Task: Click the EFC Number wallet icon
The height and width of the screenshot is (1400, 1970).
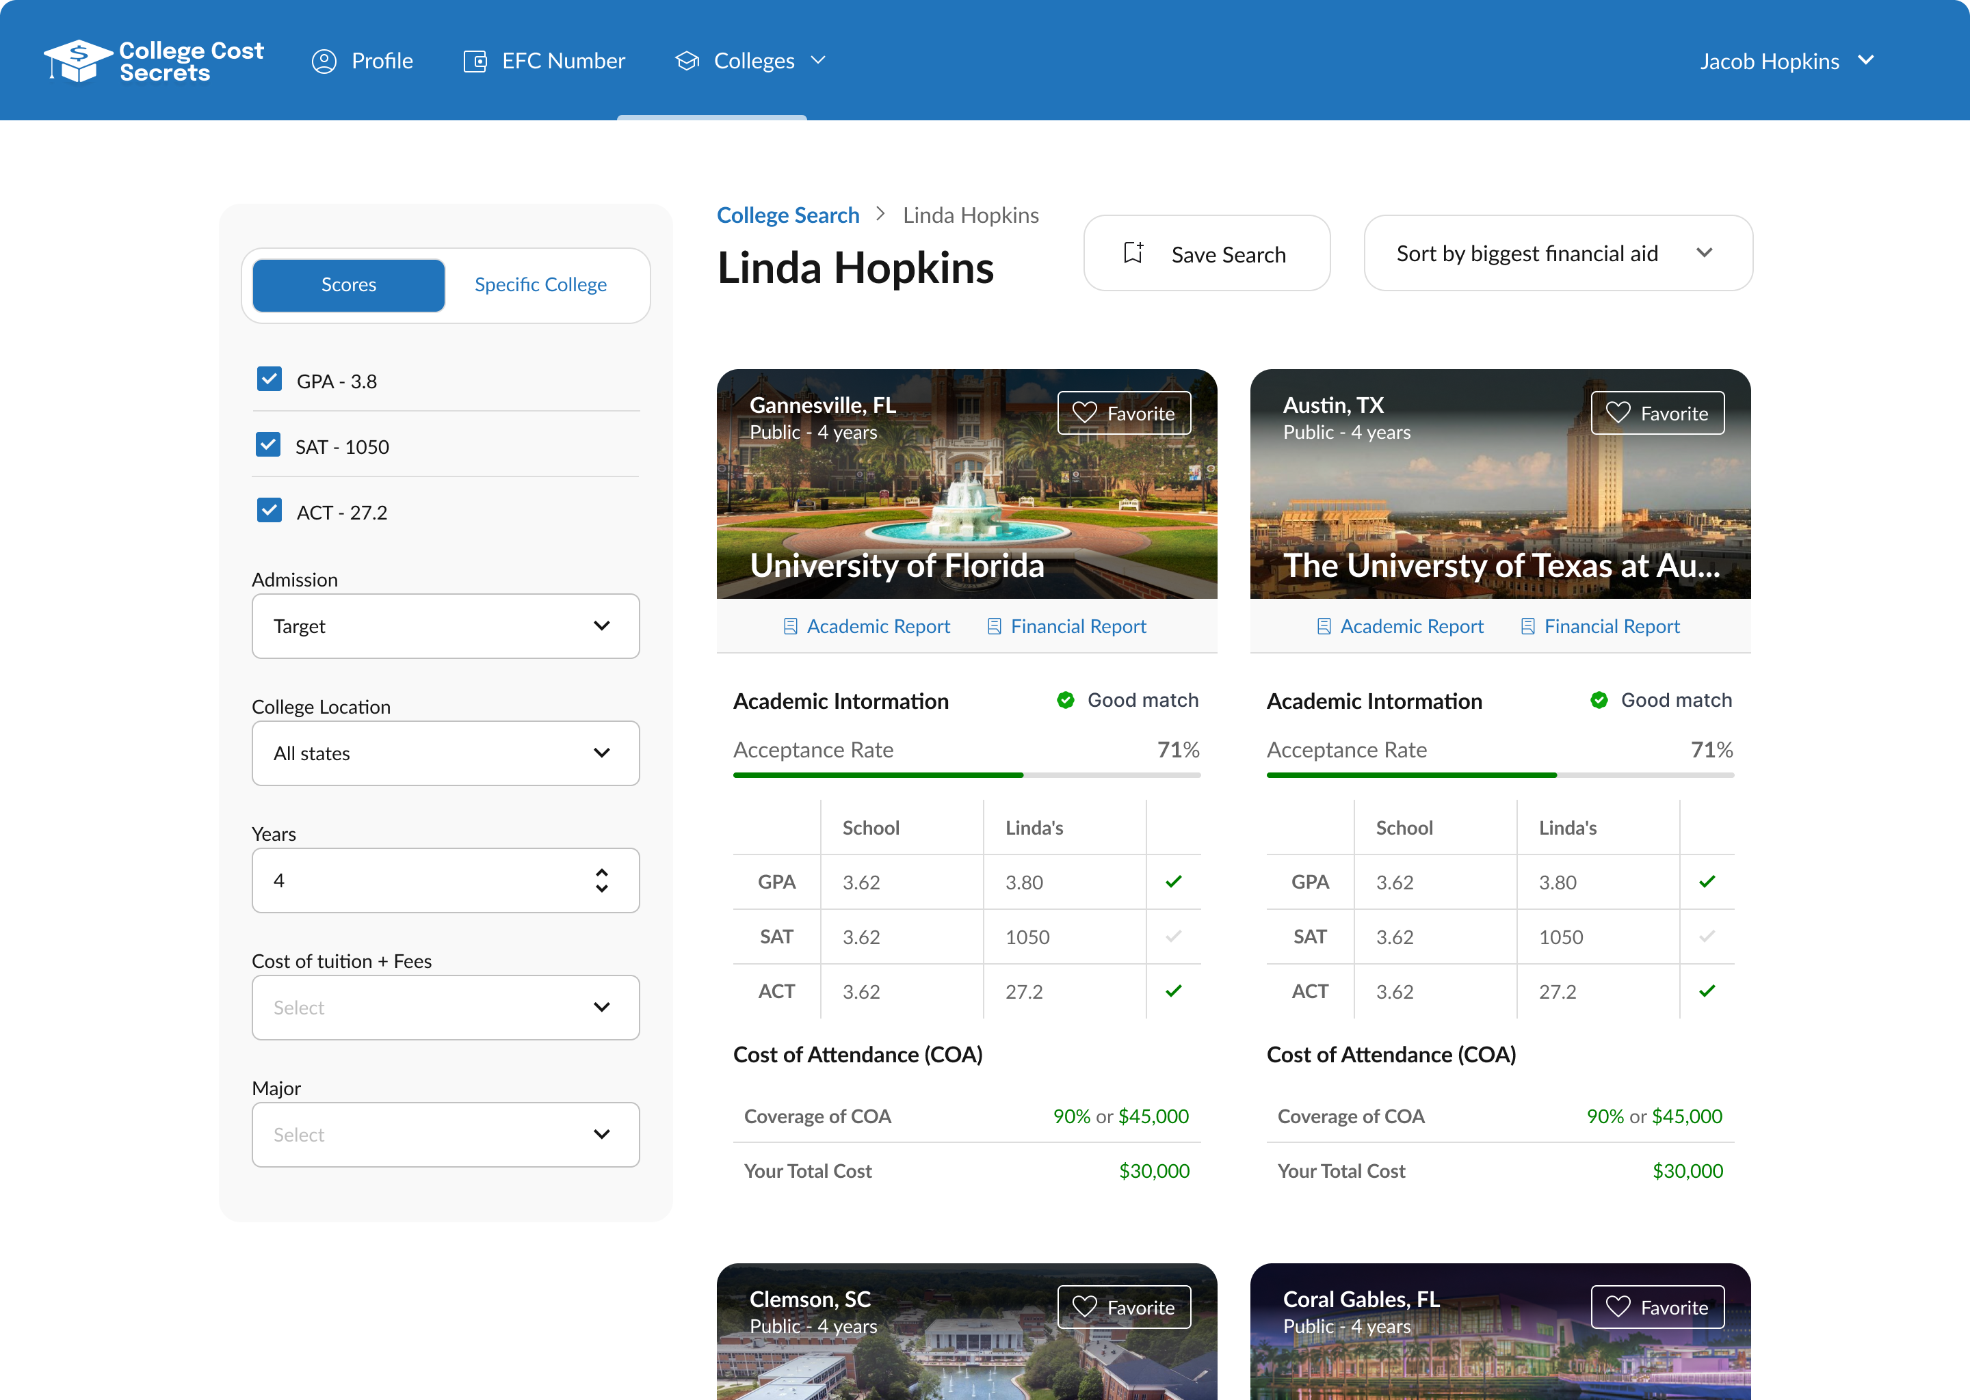Action: click(x=475, y=62)
